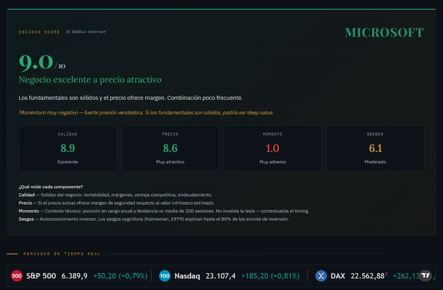443x290 pixels.
Task: Select the Precio 8.6 score card
Action: click(171, 148)
